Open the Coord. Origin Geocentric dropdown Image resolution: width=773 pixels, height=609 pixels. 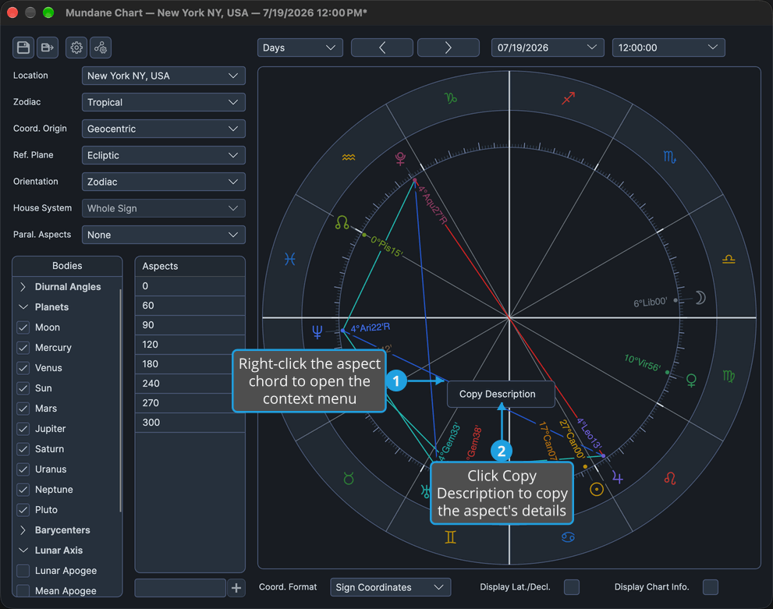tap(164, 129)
